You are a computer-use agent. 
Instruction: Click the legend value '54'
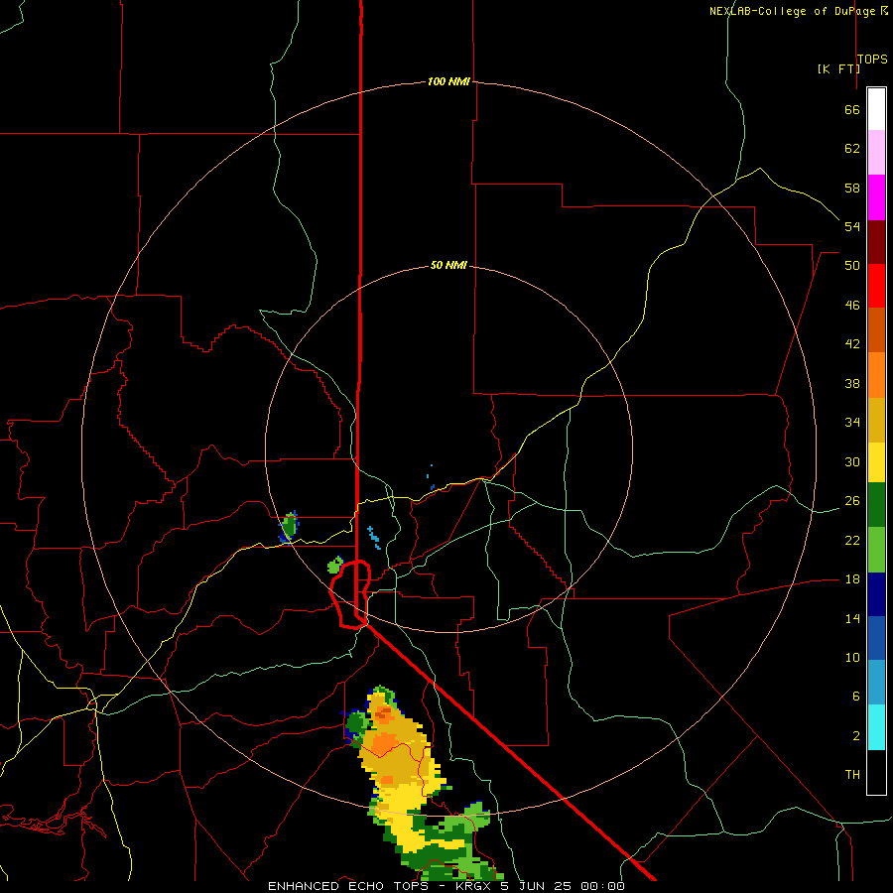(852, 226)
